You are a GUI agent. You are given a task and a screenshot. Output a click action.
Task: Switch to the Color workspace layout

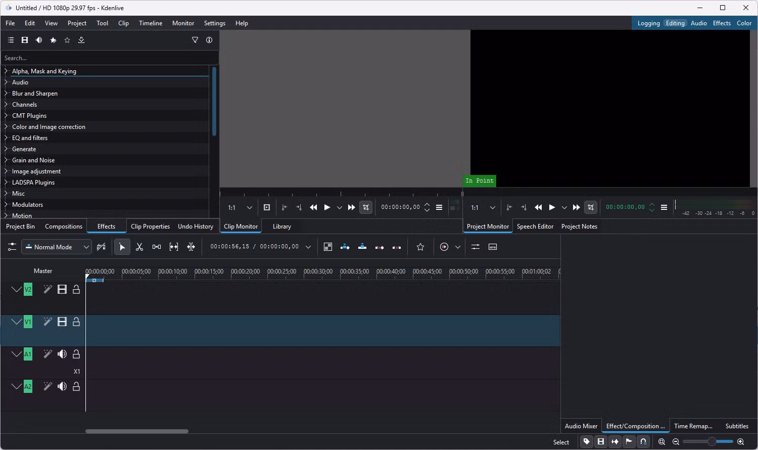[x=744, y=23]
